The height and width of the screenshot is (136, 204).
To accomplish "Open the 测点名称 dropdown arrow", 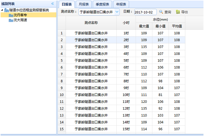I will [x=116, y=12].
